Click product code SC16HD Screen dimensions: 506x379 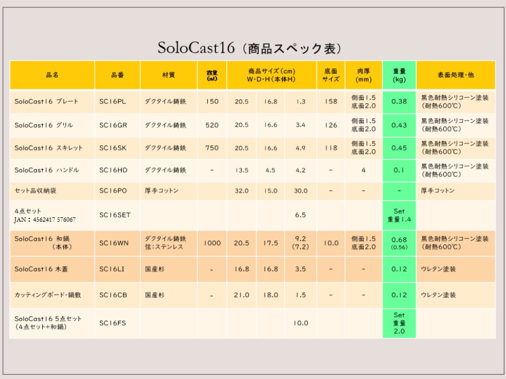(113, 170)
